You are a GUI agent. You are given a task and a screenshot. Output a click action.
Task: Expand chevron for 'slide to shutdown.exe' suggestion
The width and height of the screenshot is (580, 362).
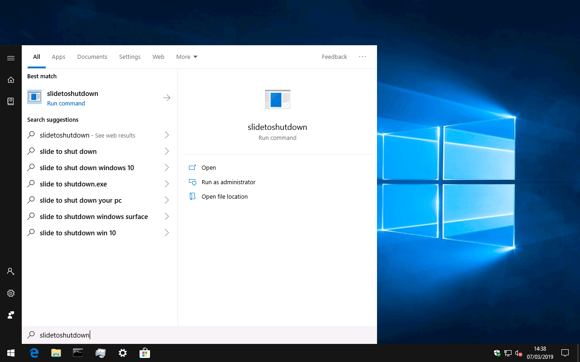pyautogui.click(x=167, y=184)
